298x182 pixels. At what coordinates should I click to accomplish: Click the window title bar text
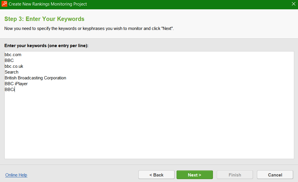click(x=48, y=4)
